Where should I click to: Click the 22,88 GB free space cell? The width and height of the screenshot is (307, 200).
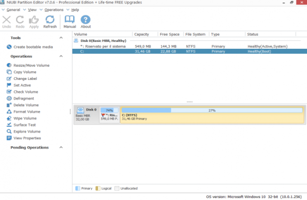point(168,51)
